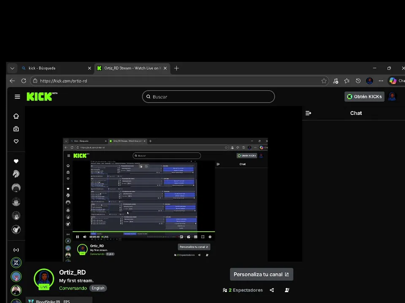Open the user profile avatar on Kick

point(392,97)
